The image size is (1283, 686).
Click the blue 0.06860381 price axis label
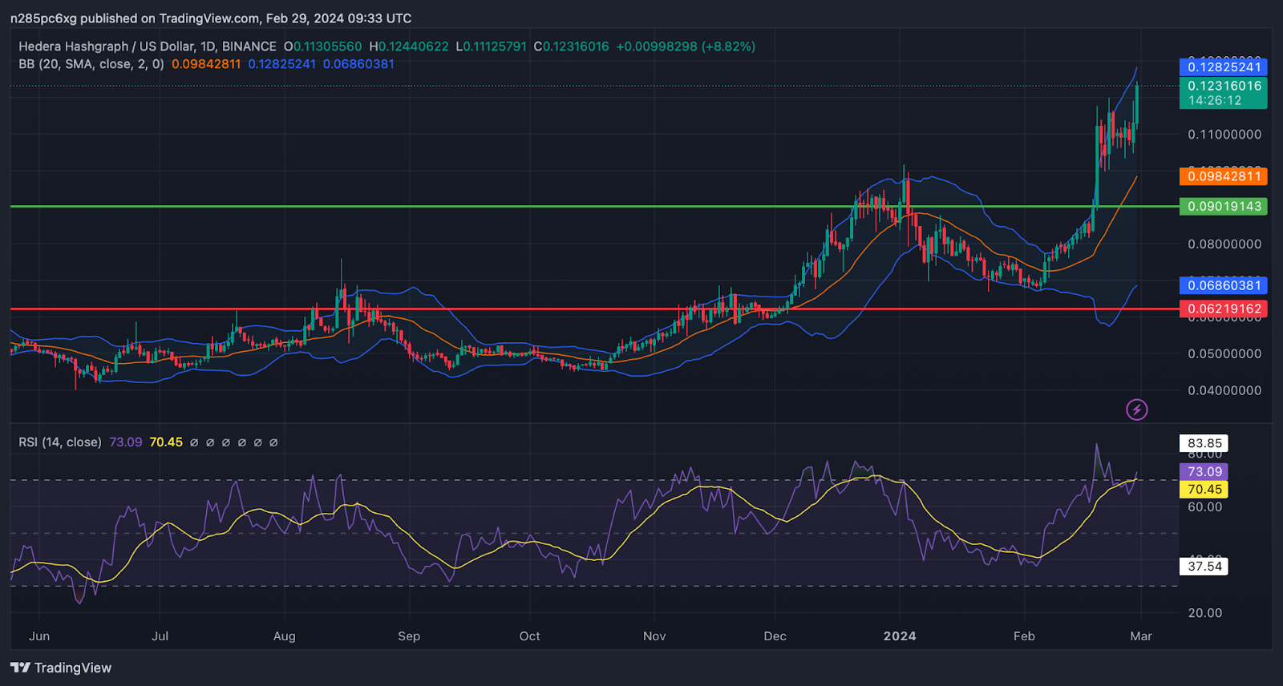(1223, 285)
